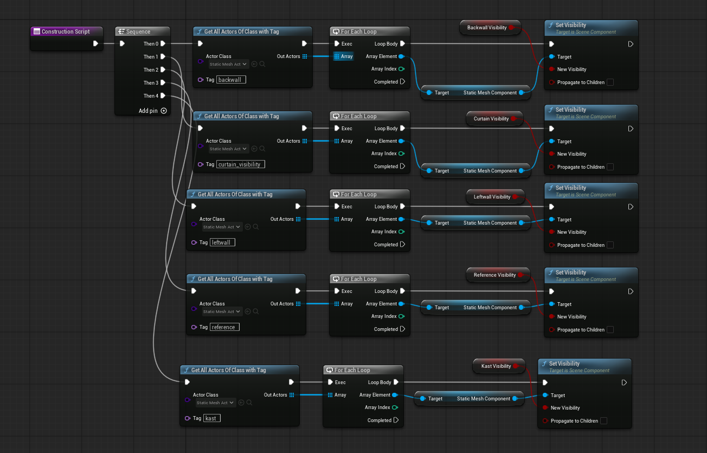Image resolution: width=707 pixels, height=453 pixels.
Task: Click the Add pin label on Sequence node
Action: point(149,111)
